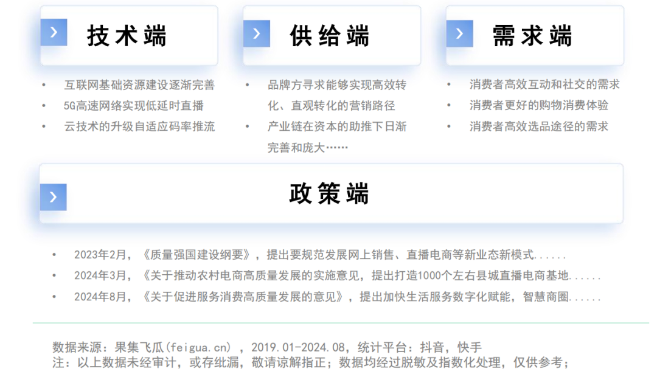Screen dimensions: 657x377
Task: Select the 供给端 header card
Action: point(332,35)
